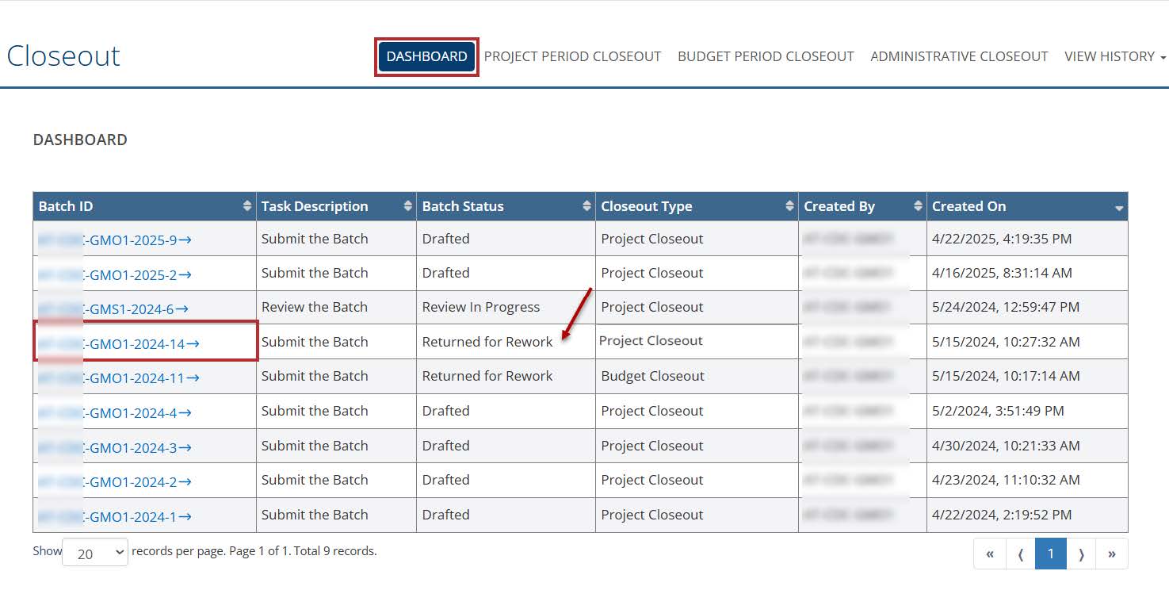Image resolution: width=1169 pixels, height=594 pixels.
Task: Open the Budget Period Closeout tab
Action: click(766, 56)
